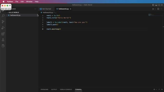Viewport: 164px width, 92px height.
Task: Click the code line root1 = tk.Tk()
Action: click(x=53, y=16)
